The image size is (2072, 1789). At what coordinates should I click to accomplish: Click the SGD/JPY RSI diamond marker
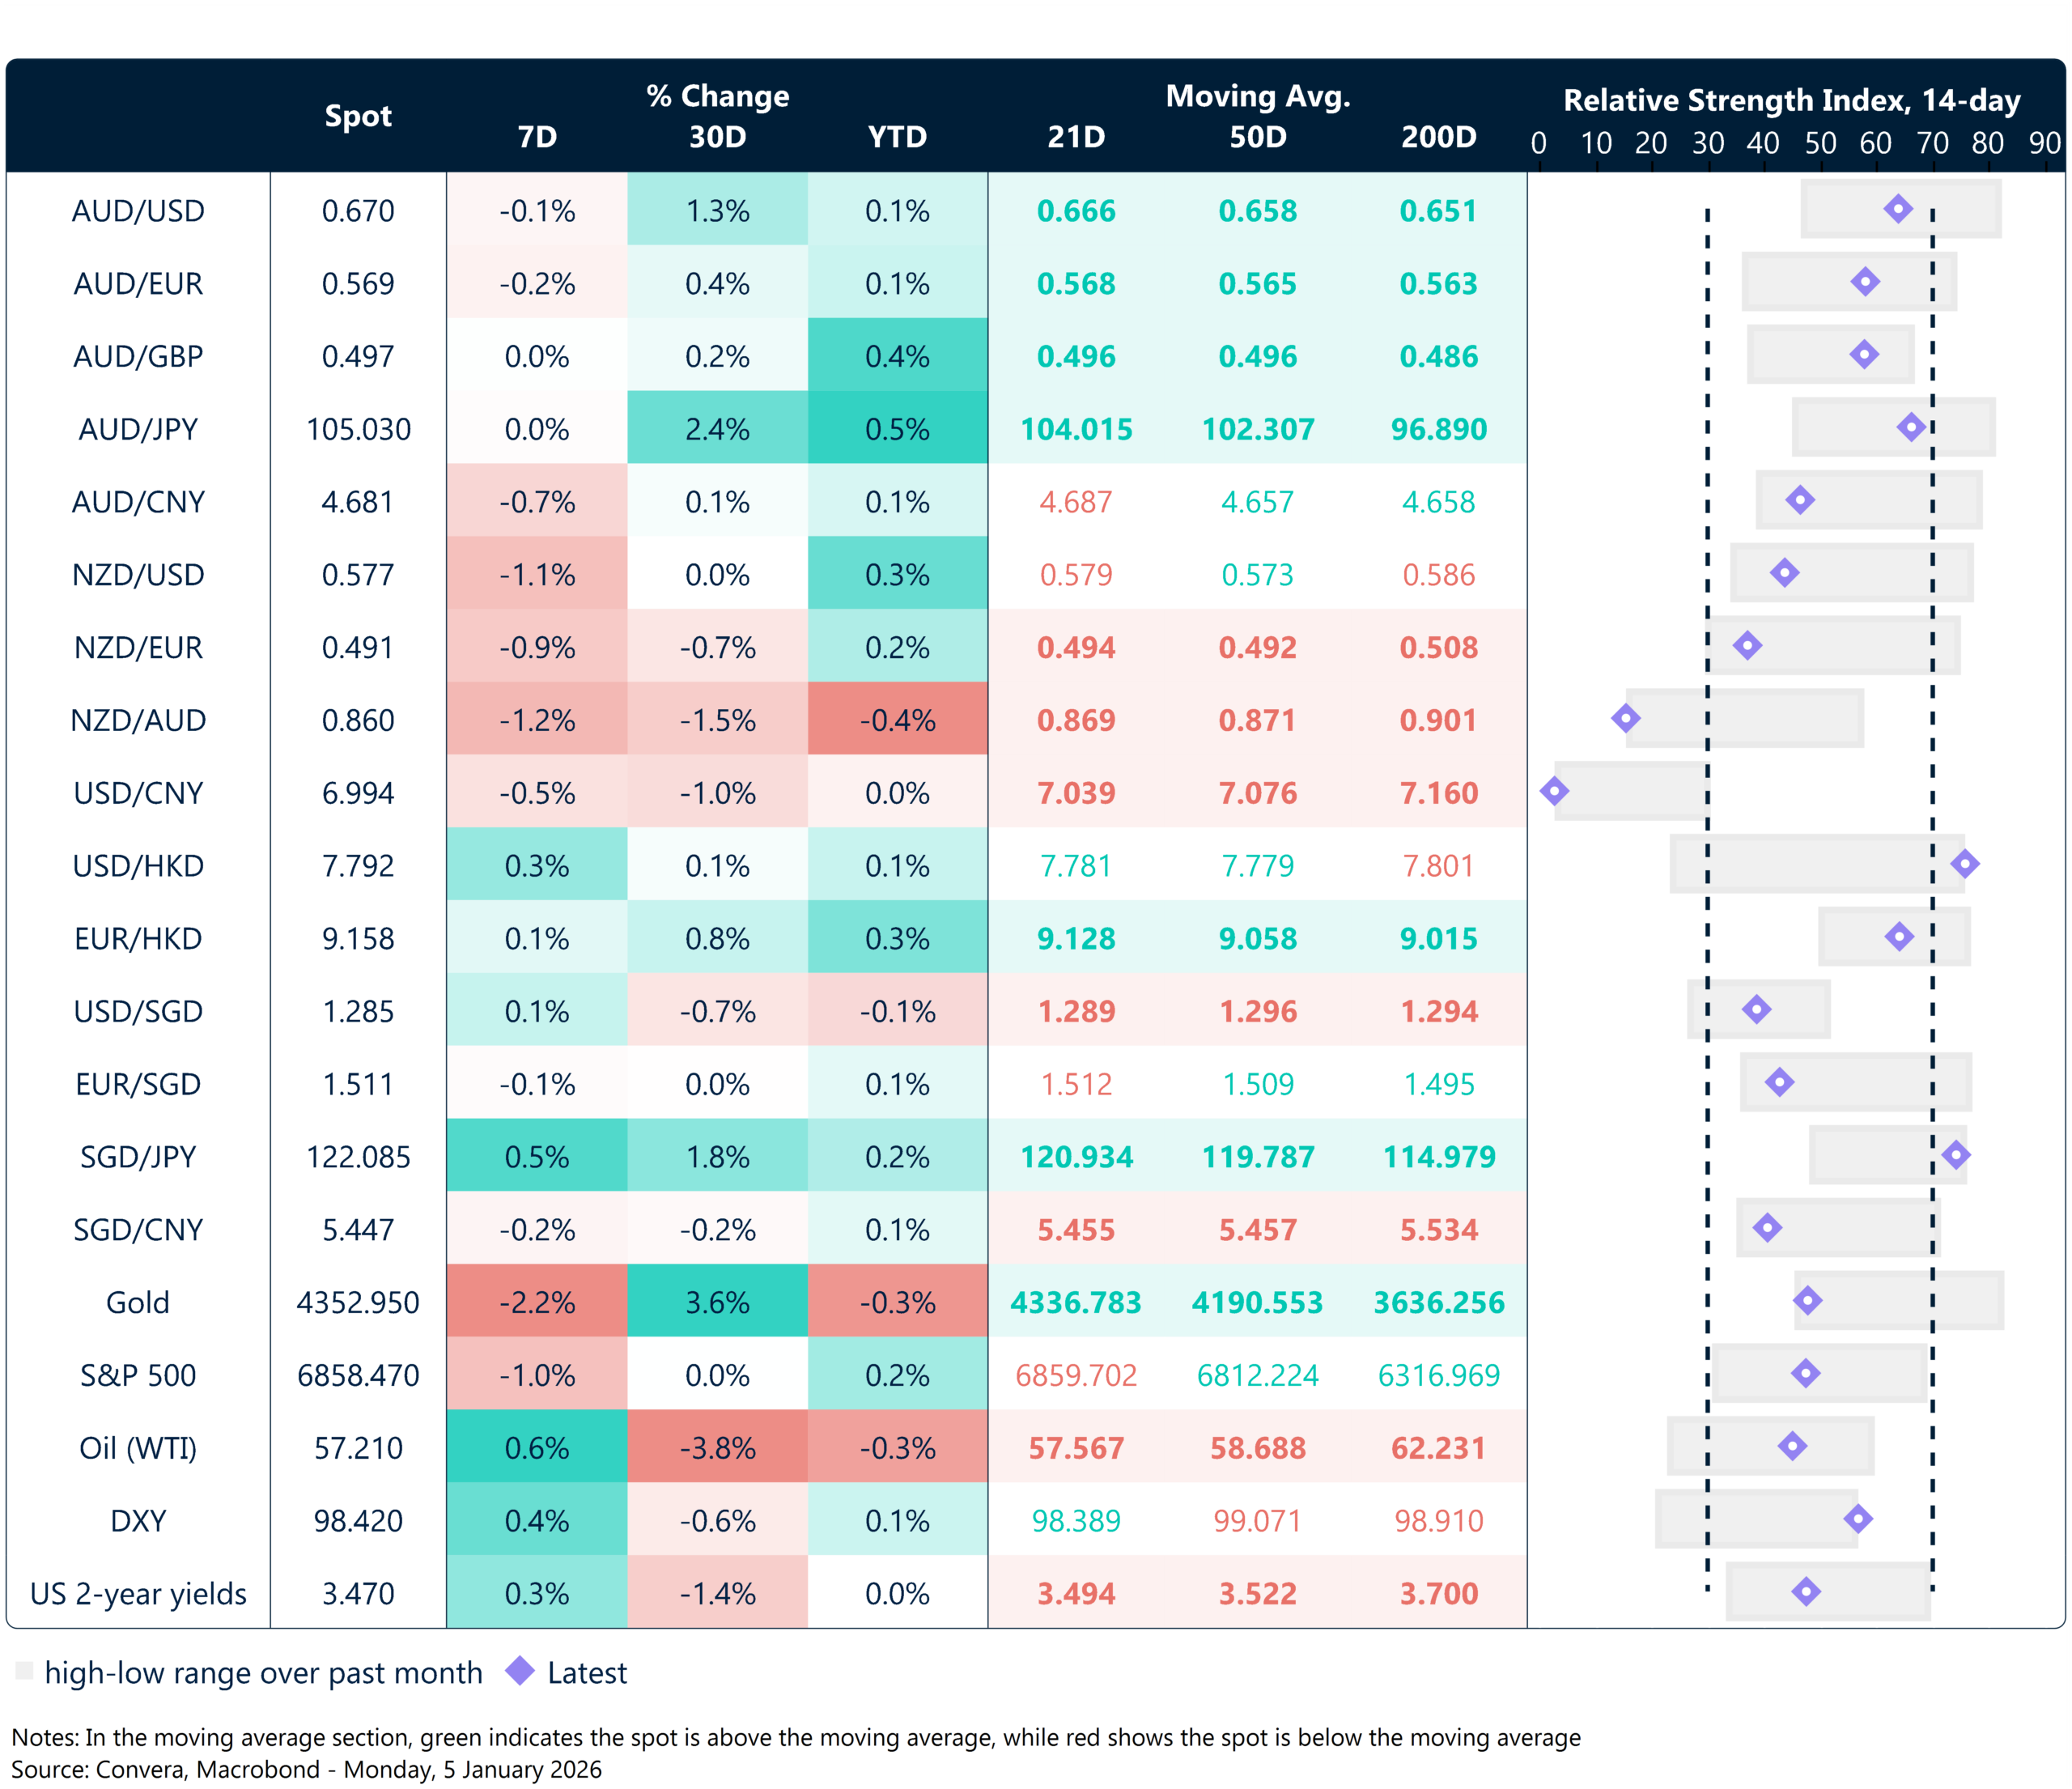coord(1956,1155)
